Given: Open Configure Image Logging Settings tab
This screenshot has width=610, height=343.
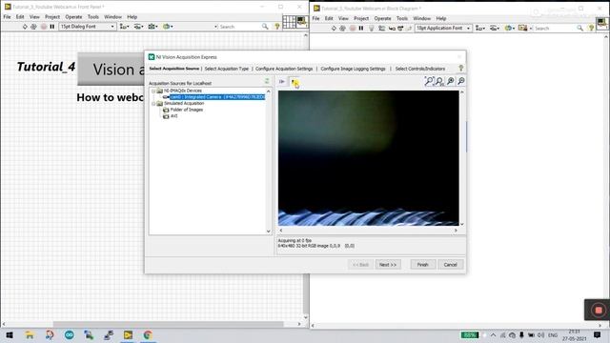Looking at the screenshot, I should 353,69.
